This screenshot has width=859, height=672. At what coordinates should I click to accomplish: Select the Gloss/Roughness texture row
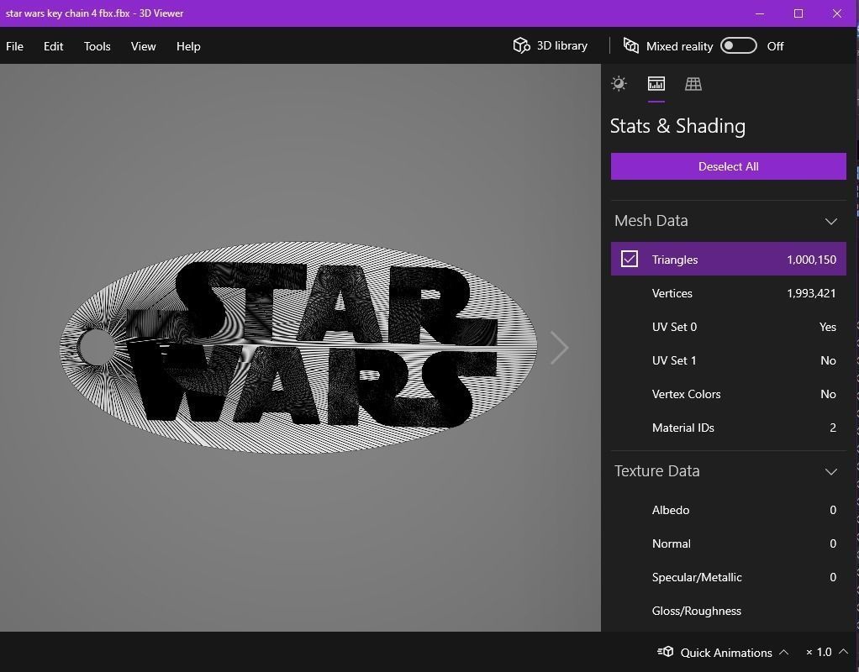click(x=728, y=611)
